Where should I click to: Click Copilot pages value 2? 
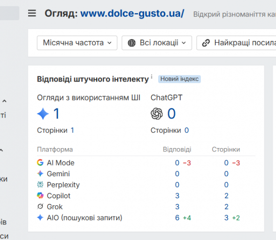[x=226, y=195]
